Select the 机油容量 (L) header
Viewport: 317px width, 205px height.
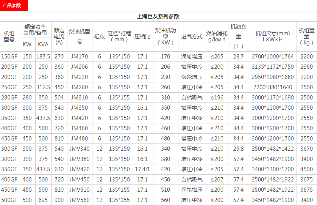pyautogui.click(x=238, y=36)
